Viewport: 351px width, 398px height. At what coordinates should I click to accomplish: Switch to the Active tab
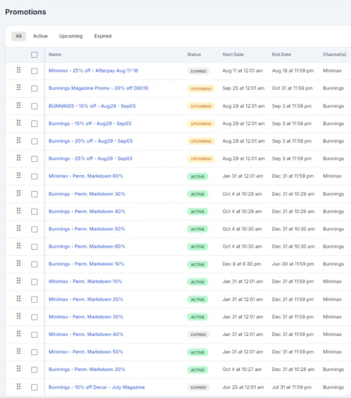[x=40, y=36]
